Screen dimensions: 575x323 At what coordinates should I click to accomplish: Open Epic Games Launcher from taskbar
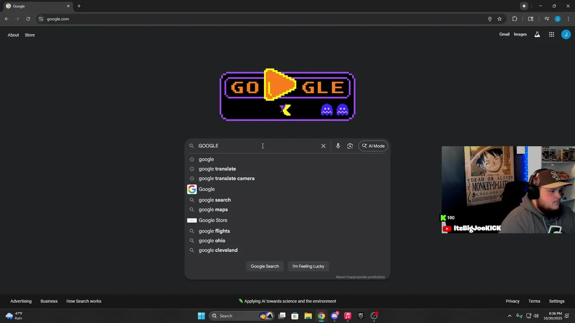361,316
